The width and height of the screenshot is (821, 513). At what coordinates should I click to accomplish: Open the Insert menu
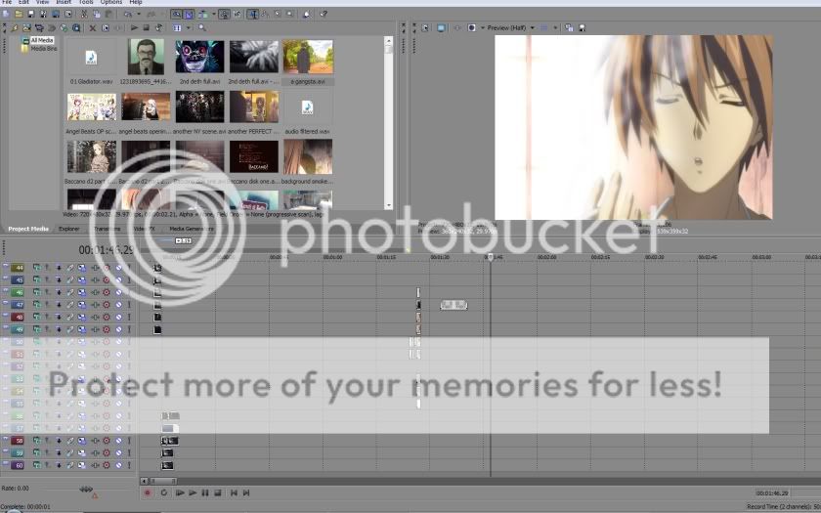[64, 2]
